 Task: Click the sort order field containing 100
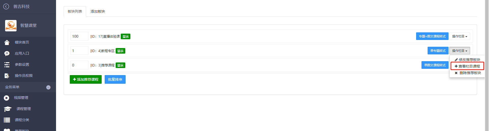click(x=79, y=36)
